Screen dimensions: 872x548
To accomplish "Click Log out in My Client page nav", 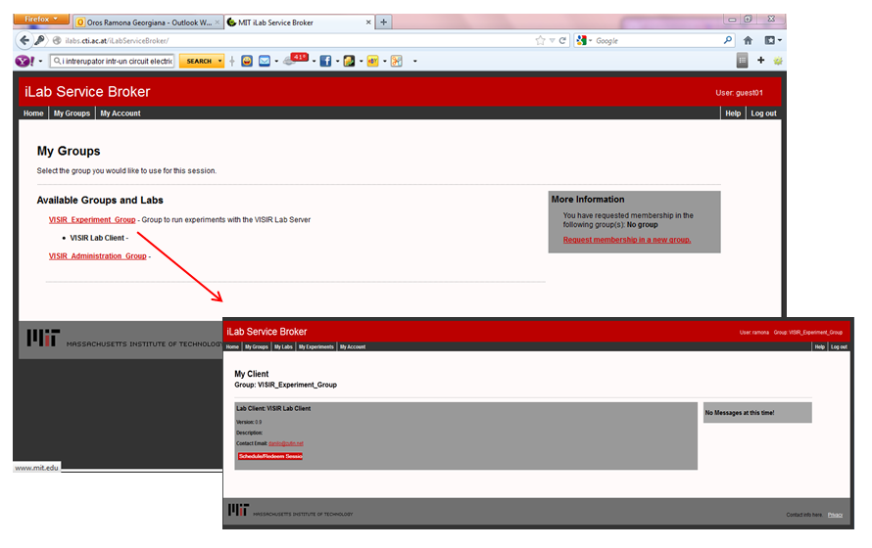I will pyautogui.click(x=840, y=347).
